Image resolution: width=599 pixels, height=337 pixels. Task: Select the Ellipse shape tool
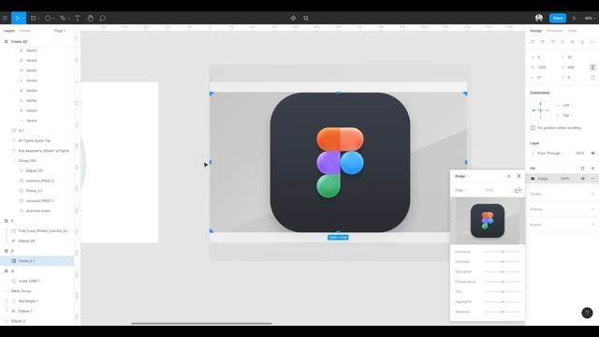click(x=48, y=18)
